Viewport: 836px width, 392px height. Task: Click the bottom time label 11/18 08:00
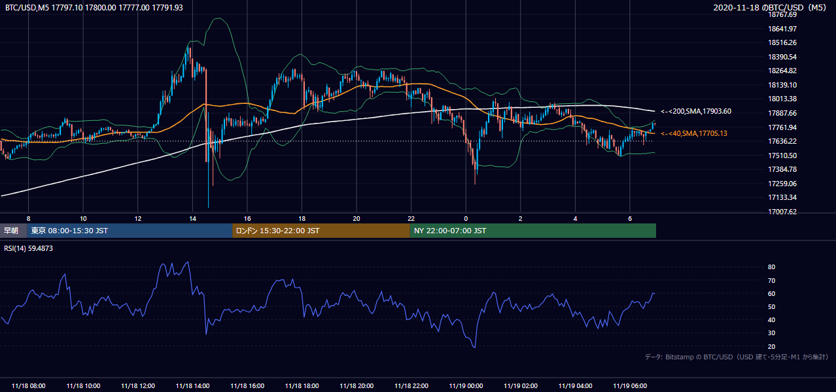(x=28, y=386)
